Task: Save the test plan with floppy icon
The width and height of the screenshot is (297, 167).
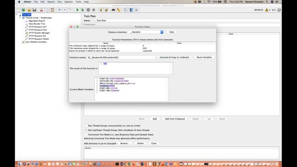Action: (x=34, y=10)
